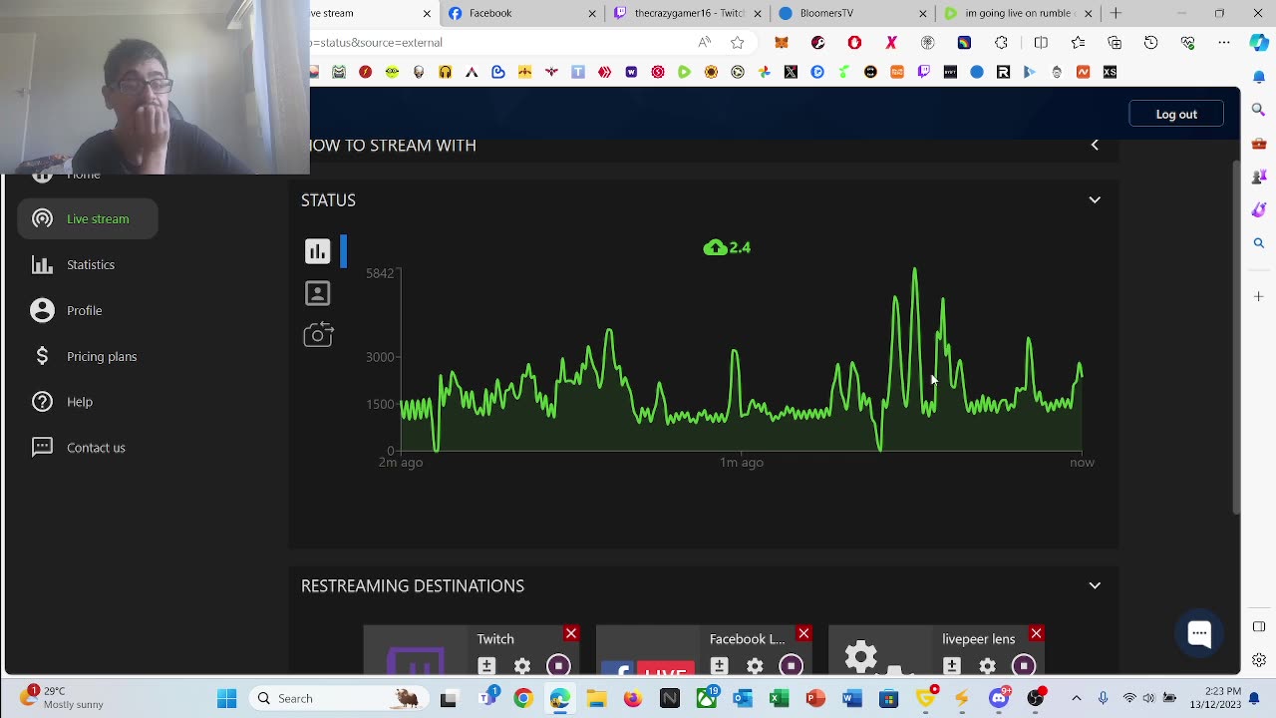Open Statistics from the sidebar
The width and height of the screenshot is (1276, 718).
(x=91, y=264)
